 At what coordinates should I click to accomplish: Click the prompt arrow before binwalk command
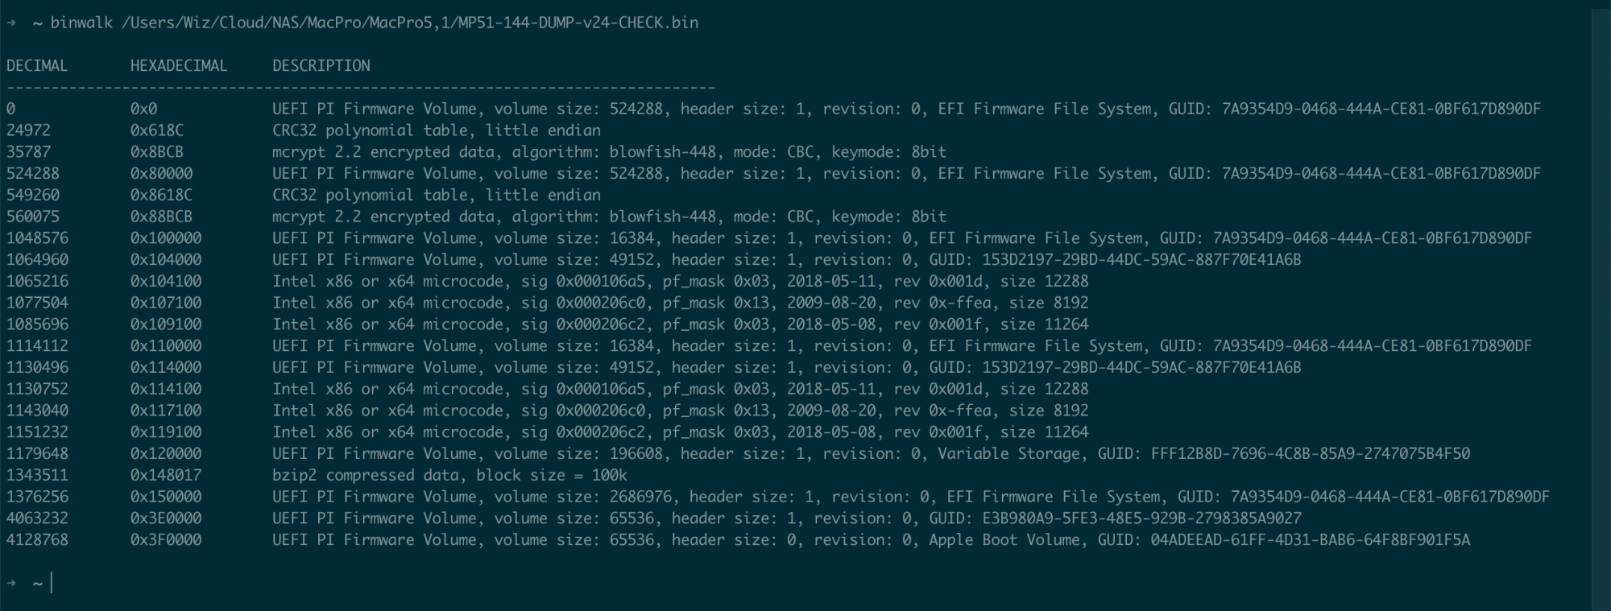pyautogui.click(x=11, y=23)
